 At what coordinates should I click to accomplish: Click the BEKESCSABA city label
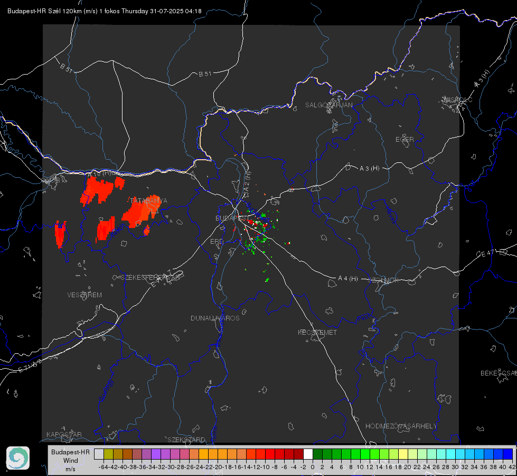click(499, 373)
